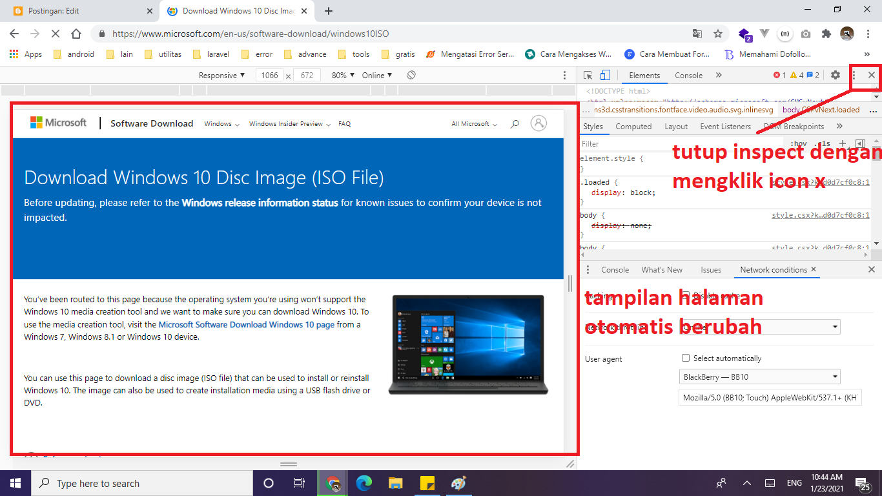Open the What's New drawer tab
Screen dimensions: 882x496
662,269
